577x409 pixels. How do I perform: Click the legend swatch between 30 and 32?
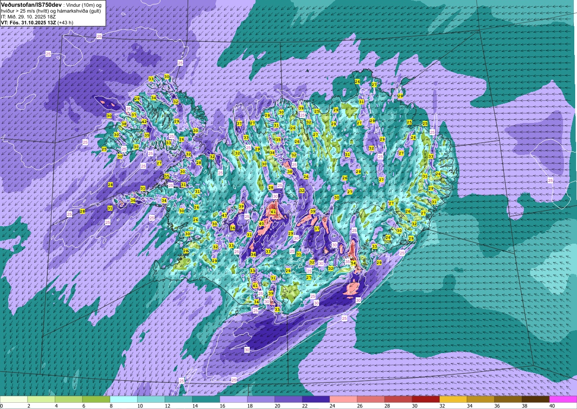click(426, 399)
